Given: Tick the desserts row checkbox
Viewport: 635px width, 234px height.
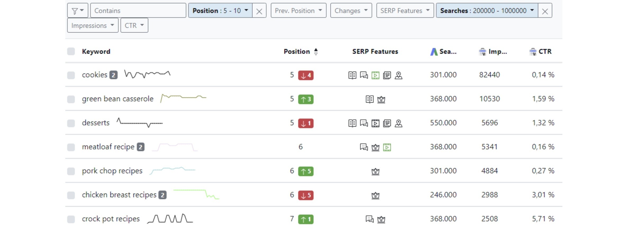Looking at the screenshot, I should (71, 123).
